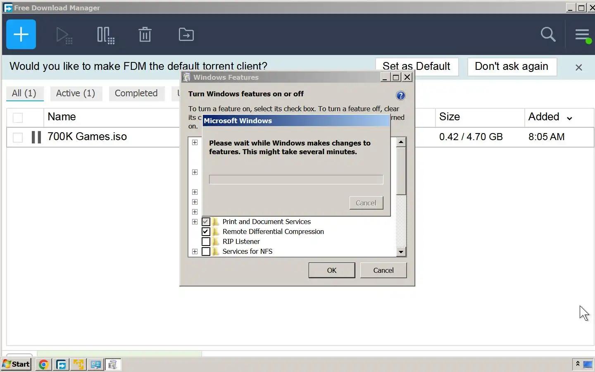This screenshot has width=595, height=372.
Task: Click the trash delete icon in toolbar
Action: [x=145, y=34]
